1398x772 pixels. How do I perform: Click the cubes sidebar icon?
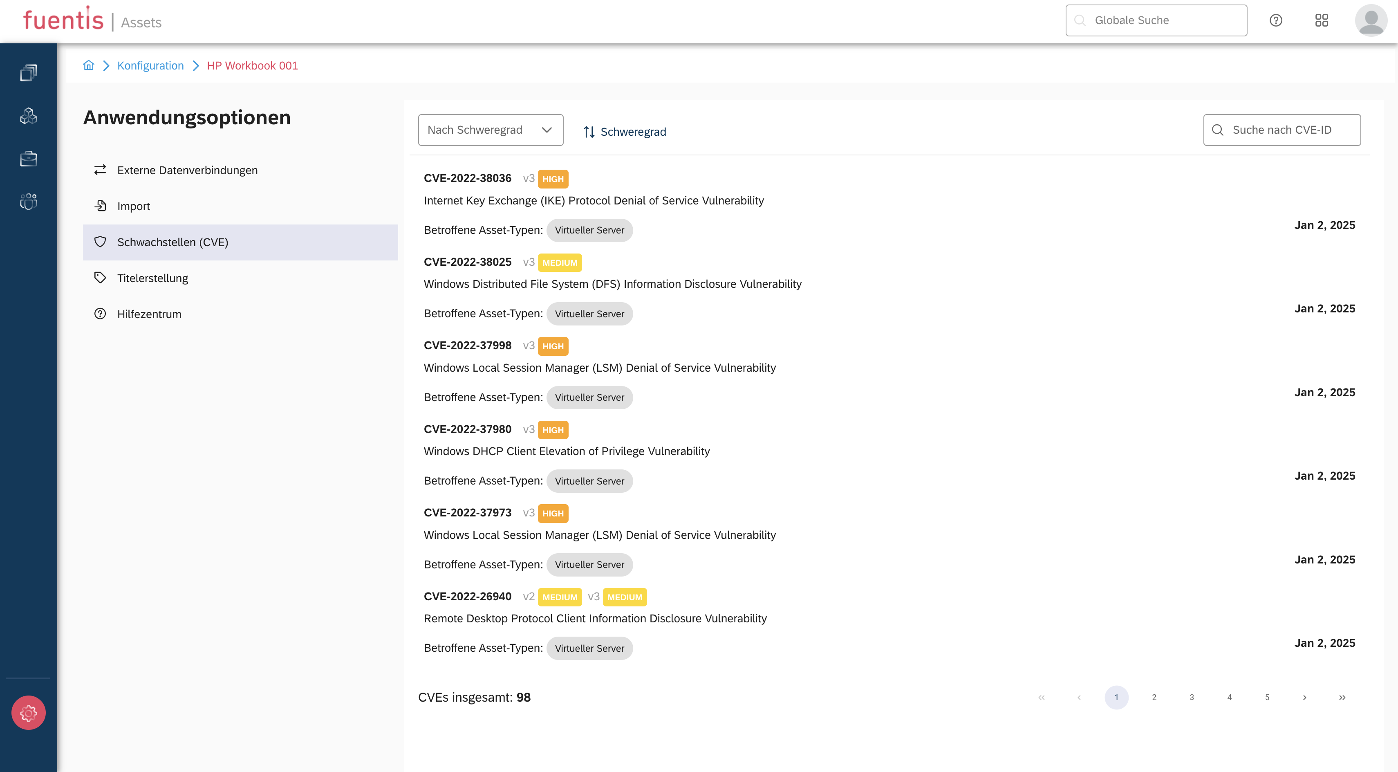[28, 116]
